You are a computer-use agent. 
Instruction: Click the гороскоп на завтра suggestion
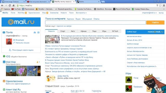click(x=64, y=26)
